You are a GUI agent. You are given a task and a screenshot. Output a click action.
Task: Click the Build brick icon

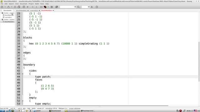[x=45, y=7]
